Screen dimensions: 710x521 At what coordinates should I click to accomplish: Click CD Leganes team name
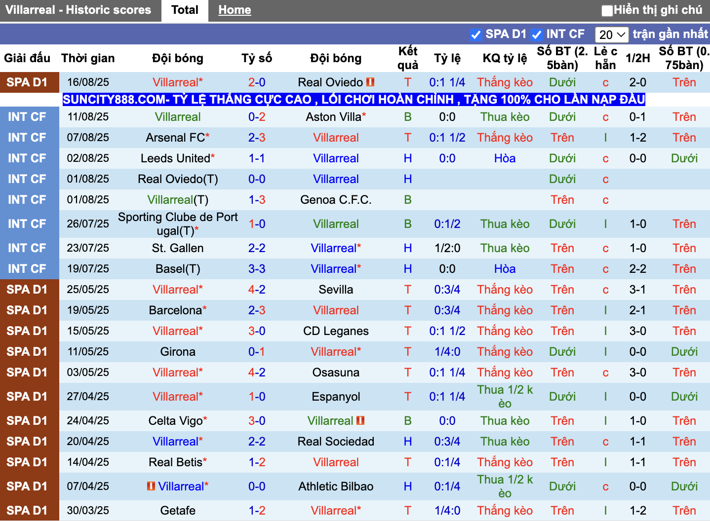point(336,331)
